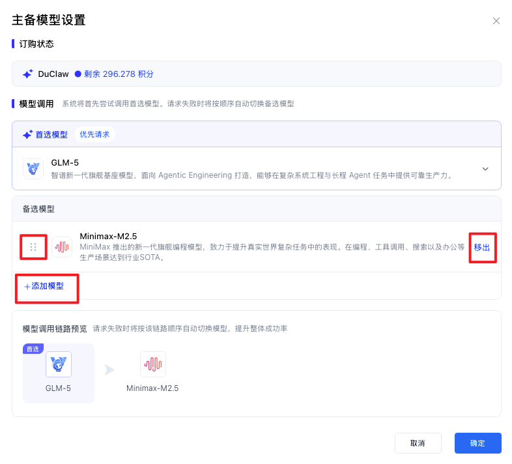Image resolution: width=512 pixels, height=464 pixels.
Task: Click the GLM-5 logo in the primary model selector
Action: 33,169
